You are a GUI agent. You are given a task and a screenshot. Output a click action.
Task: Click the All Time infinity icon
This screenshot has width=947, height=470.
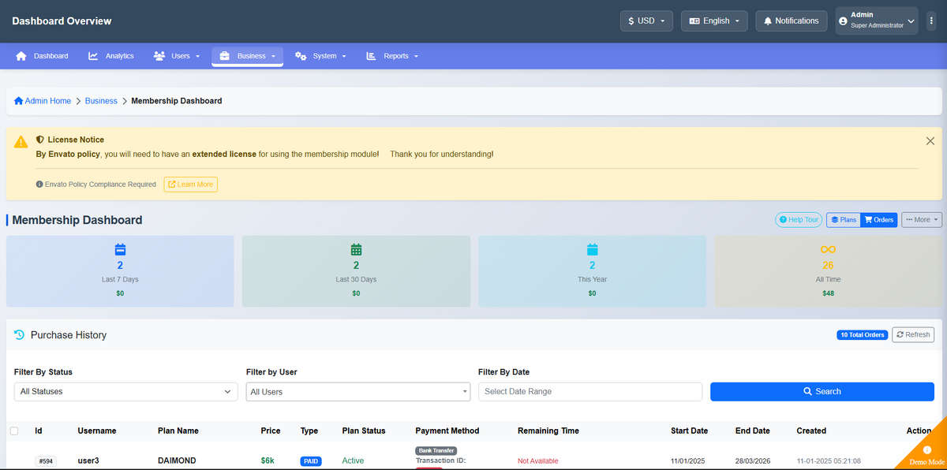point(828,249)
